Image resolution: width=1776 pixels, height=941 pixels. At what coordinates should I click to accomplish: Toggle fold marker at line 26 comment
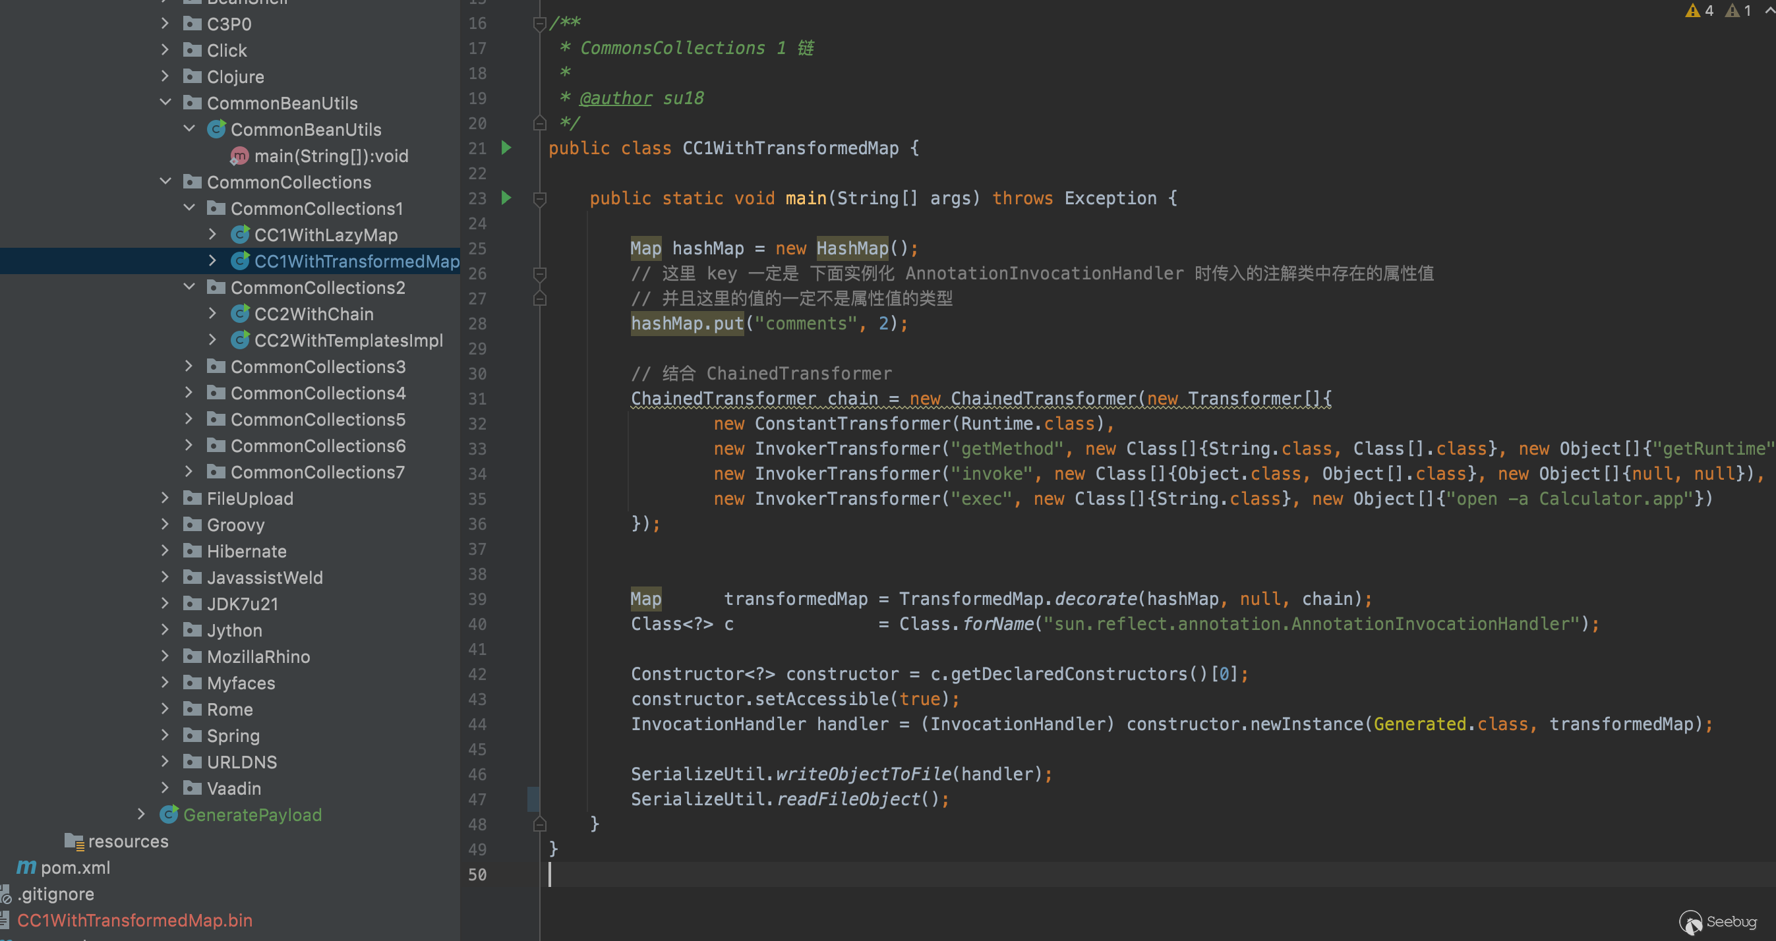coord(540,273)
